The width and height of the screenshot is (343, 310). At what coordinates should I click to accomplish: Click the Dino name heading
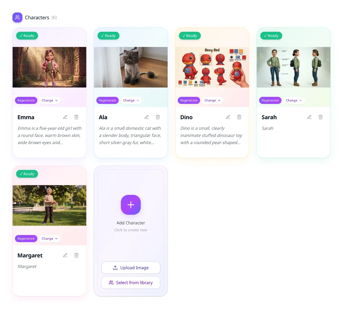186,117
